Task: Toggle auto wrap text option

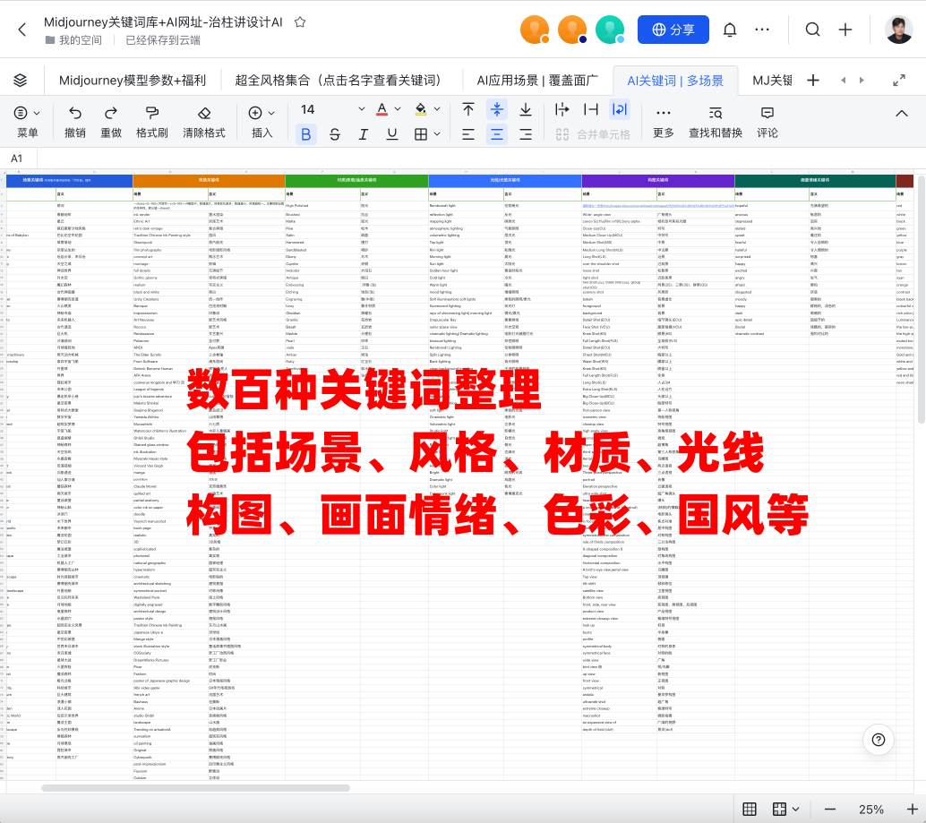Action: coord(620,110)
